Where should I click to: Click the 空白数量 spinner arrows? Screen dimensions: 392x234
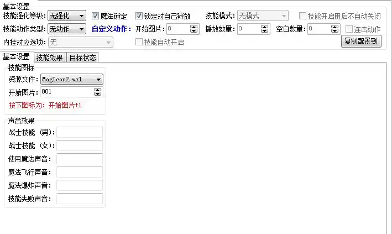click(334, 29)
